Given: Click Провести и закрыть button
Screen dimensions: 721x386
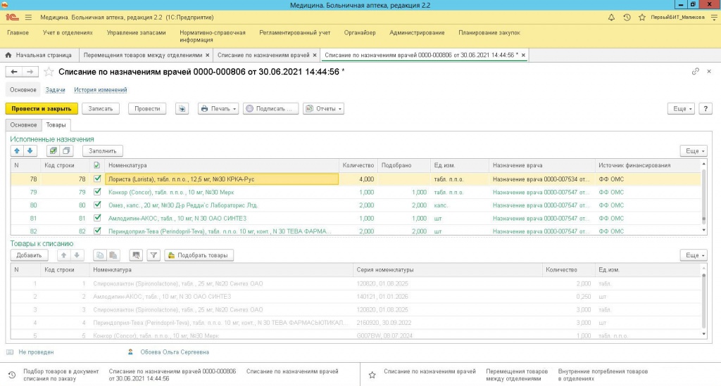Looking at the screenshot, I should 42,109.
